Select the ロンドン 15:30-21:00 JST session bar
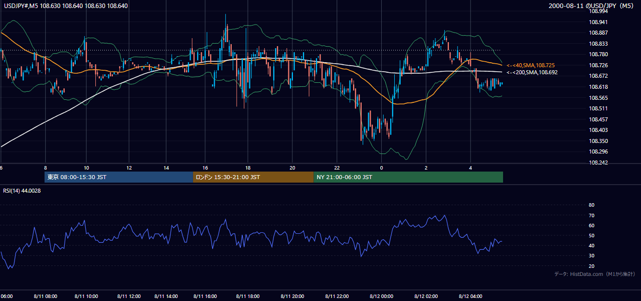This screenshot has width=641, height=301. click(x=253, y=177)
